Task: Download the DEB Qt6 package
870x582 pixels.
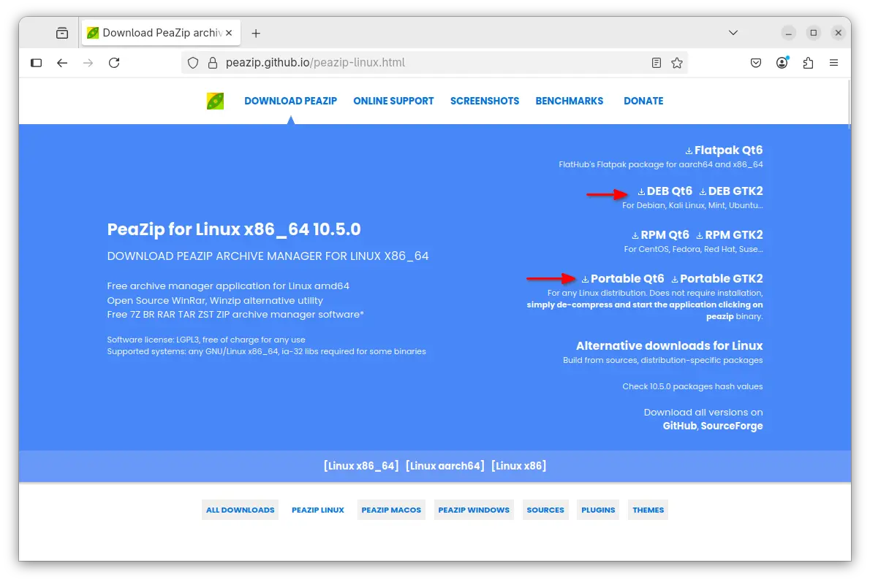Action: [x=665, y=191]
